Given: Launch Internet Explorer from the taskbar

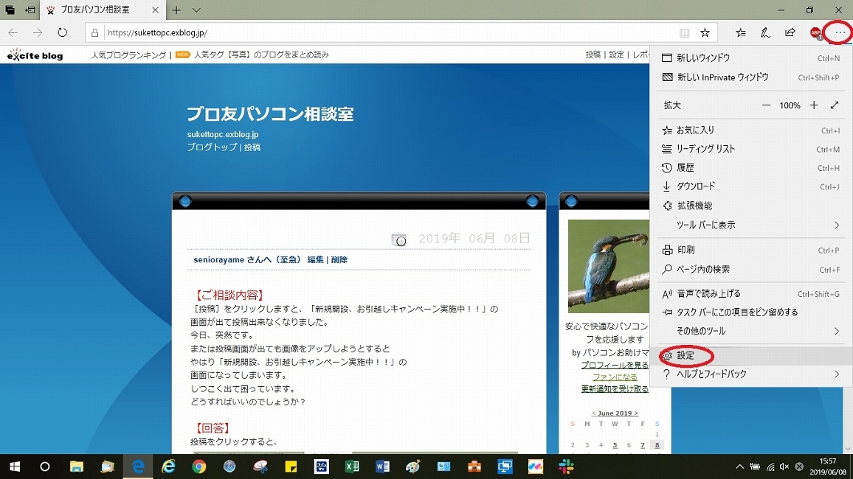Looking at the screenshot, I should (x=169, y=466).
